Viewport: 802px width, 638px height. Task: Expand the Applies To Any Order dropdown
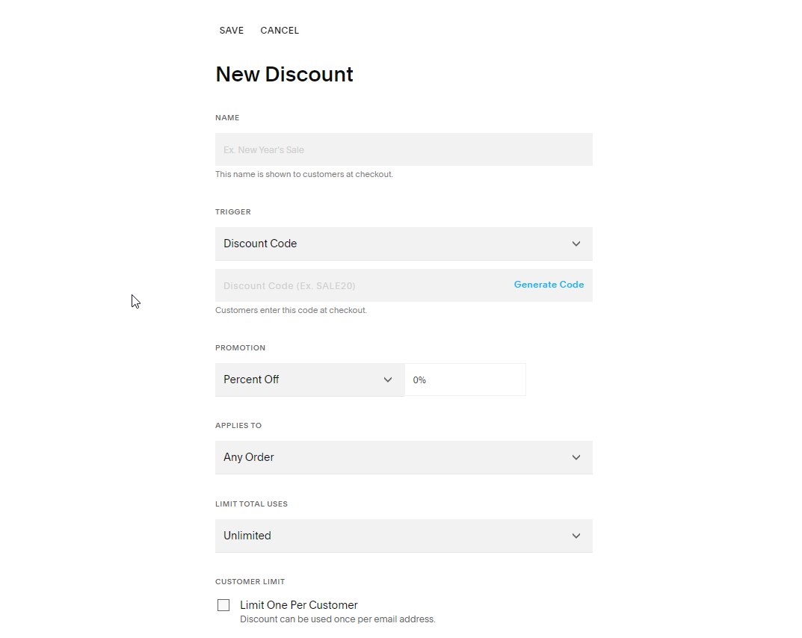point(389,457)
